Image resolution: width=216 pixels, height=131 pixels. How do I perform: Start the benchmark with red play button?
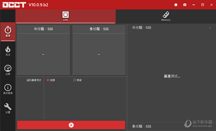71,125
